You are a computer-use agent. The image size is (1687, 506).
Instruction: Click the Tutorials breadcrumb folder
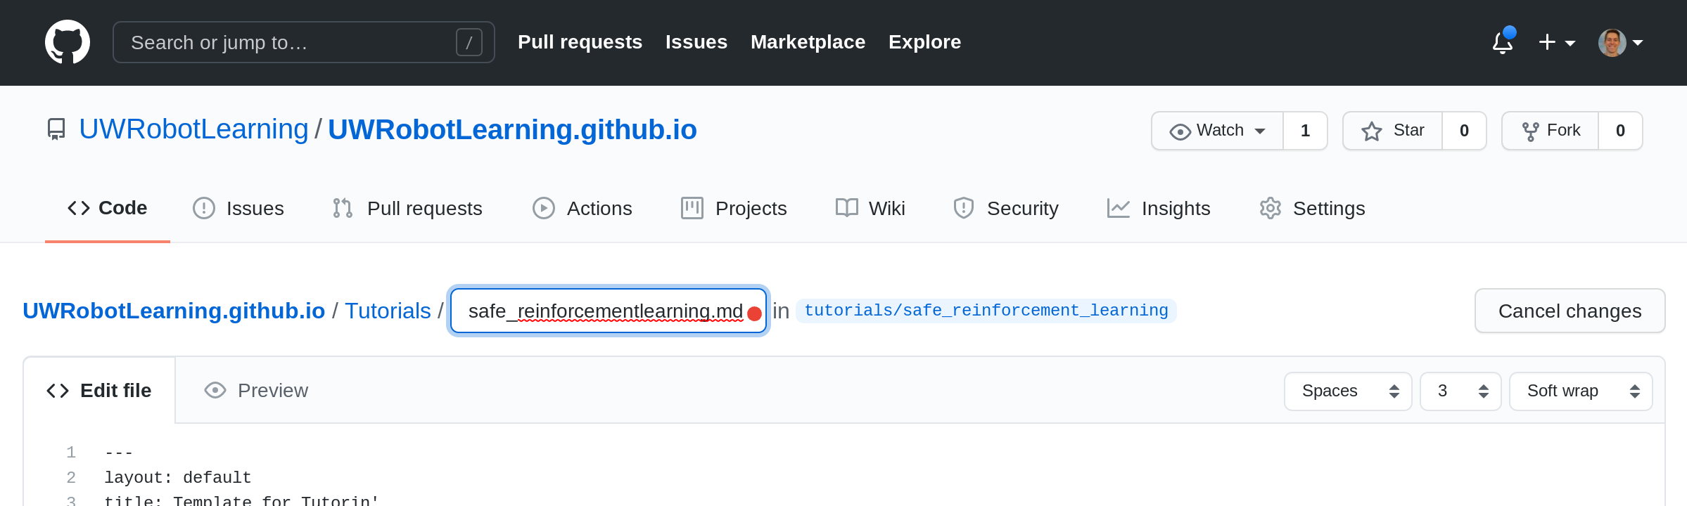tap(388, 311)
